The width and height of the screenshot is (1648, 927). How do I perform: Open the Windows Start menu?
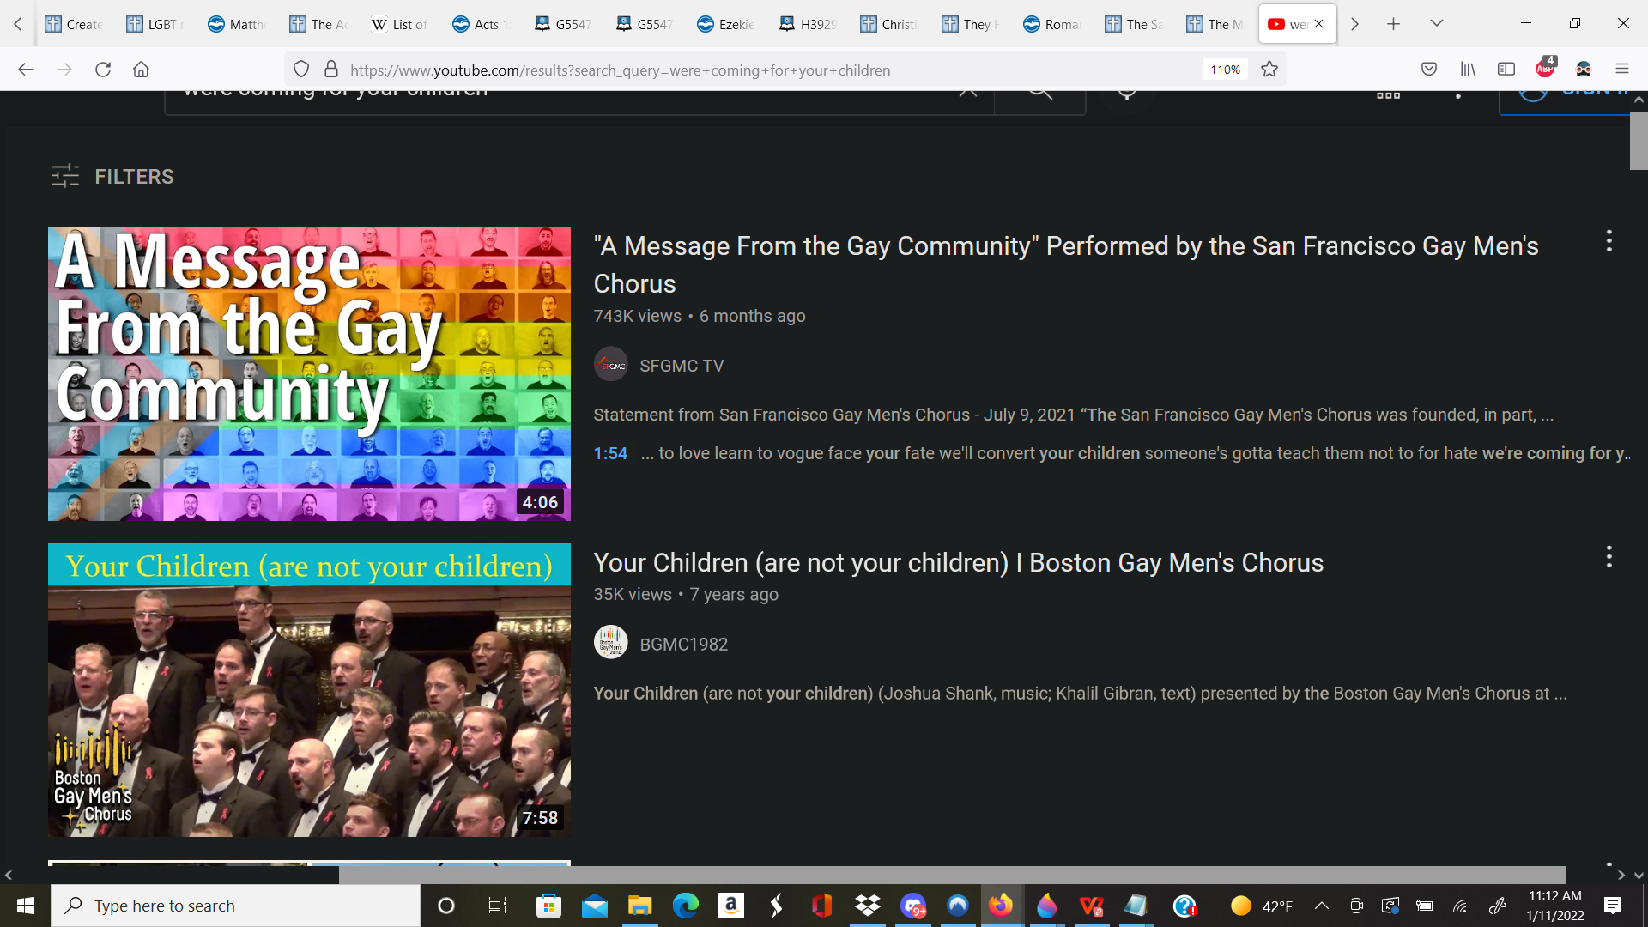pos(26,906)
